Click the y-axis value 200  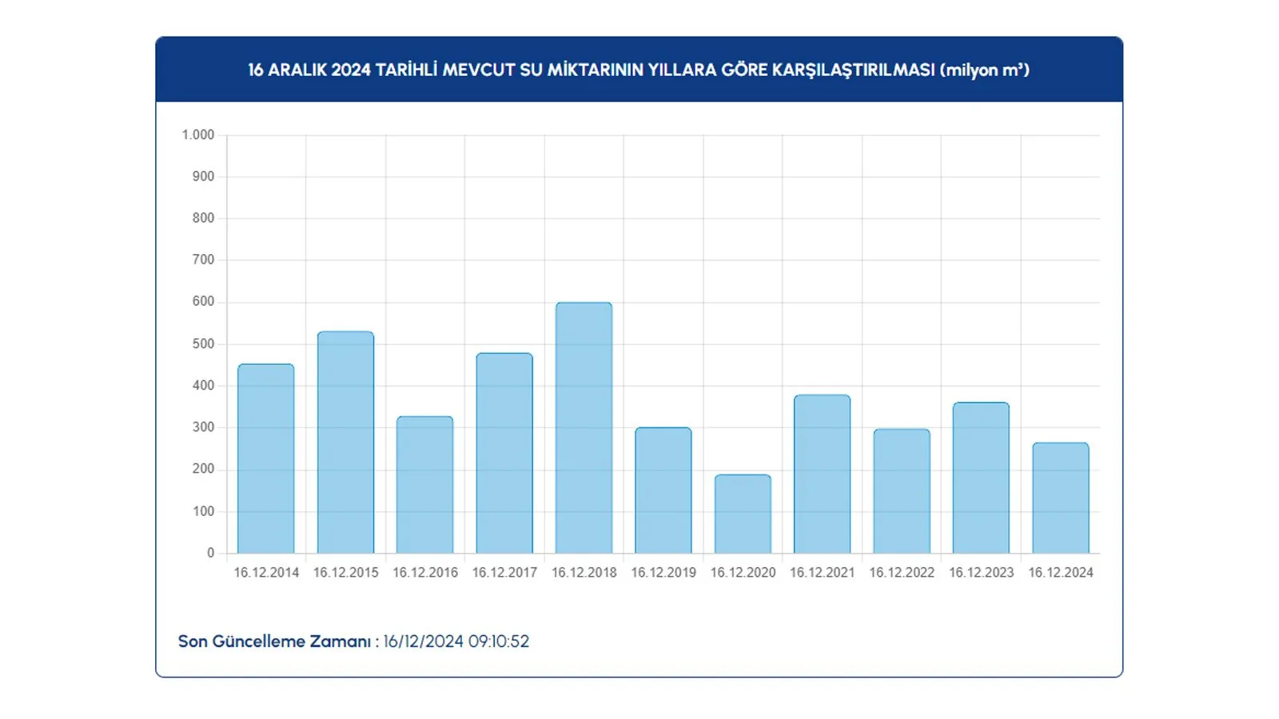click(x=203, y=469)
